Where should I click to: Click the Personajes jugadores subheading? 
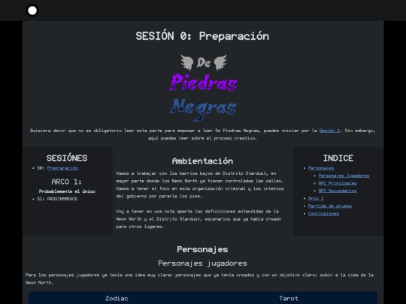pos(202,263)
